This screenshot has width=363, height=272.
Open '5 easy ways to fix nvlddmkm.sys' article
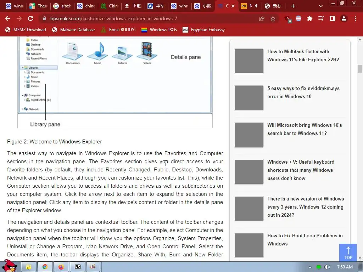[x=303, y=92]
